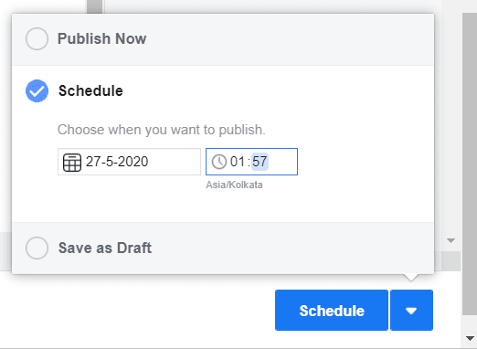Click empty area of the time input box
The width and height of the screenshot is (477, 349).
click(x=282, y=162)
